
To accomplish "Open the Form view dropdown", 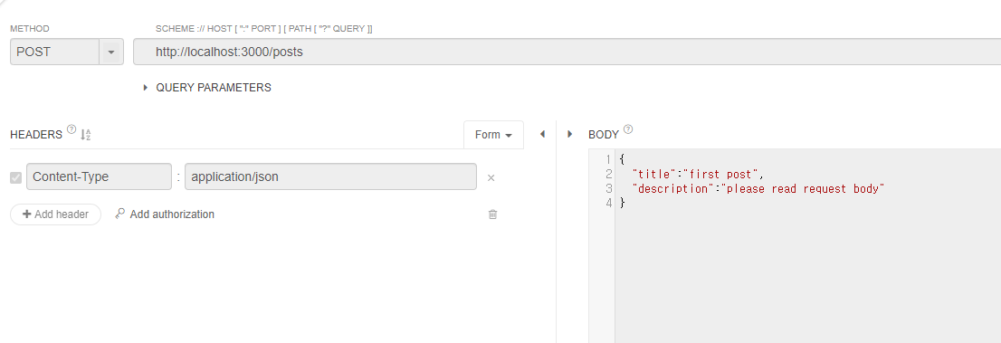I will click(x=493, y=135).
